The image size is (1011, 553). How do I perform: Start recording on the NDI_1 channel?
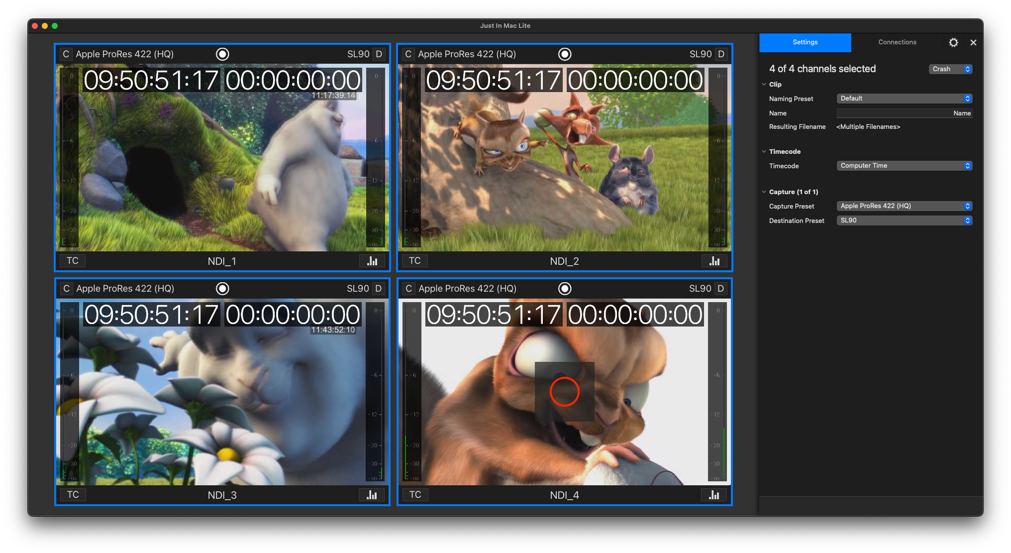click(x=222, y=54)
